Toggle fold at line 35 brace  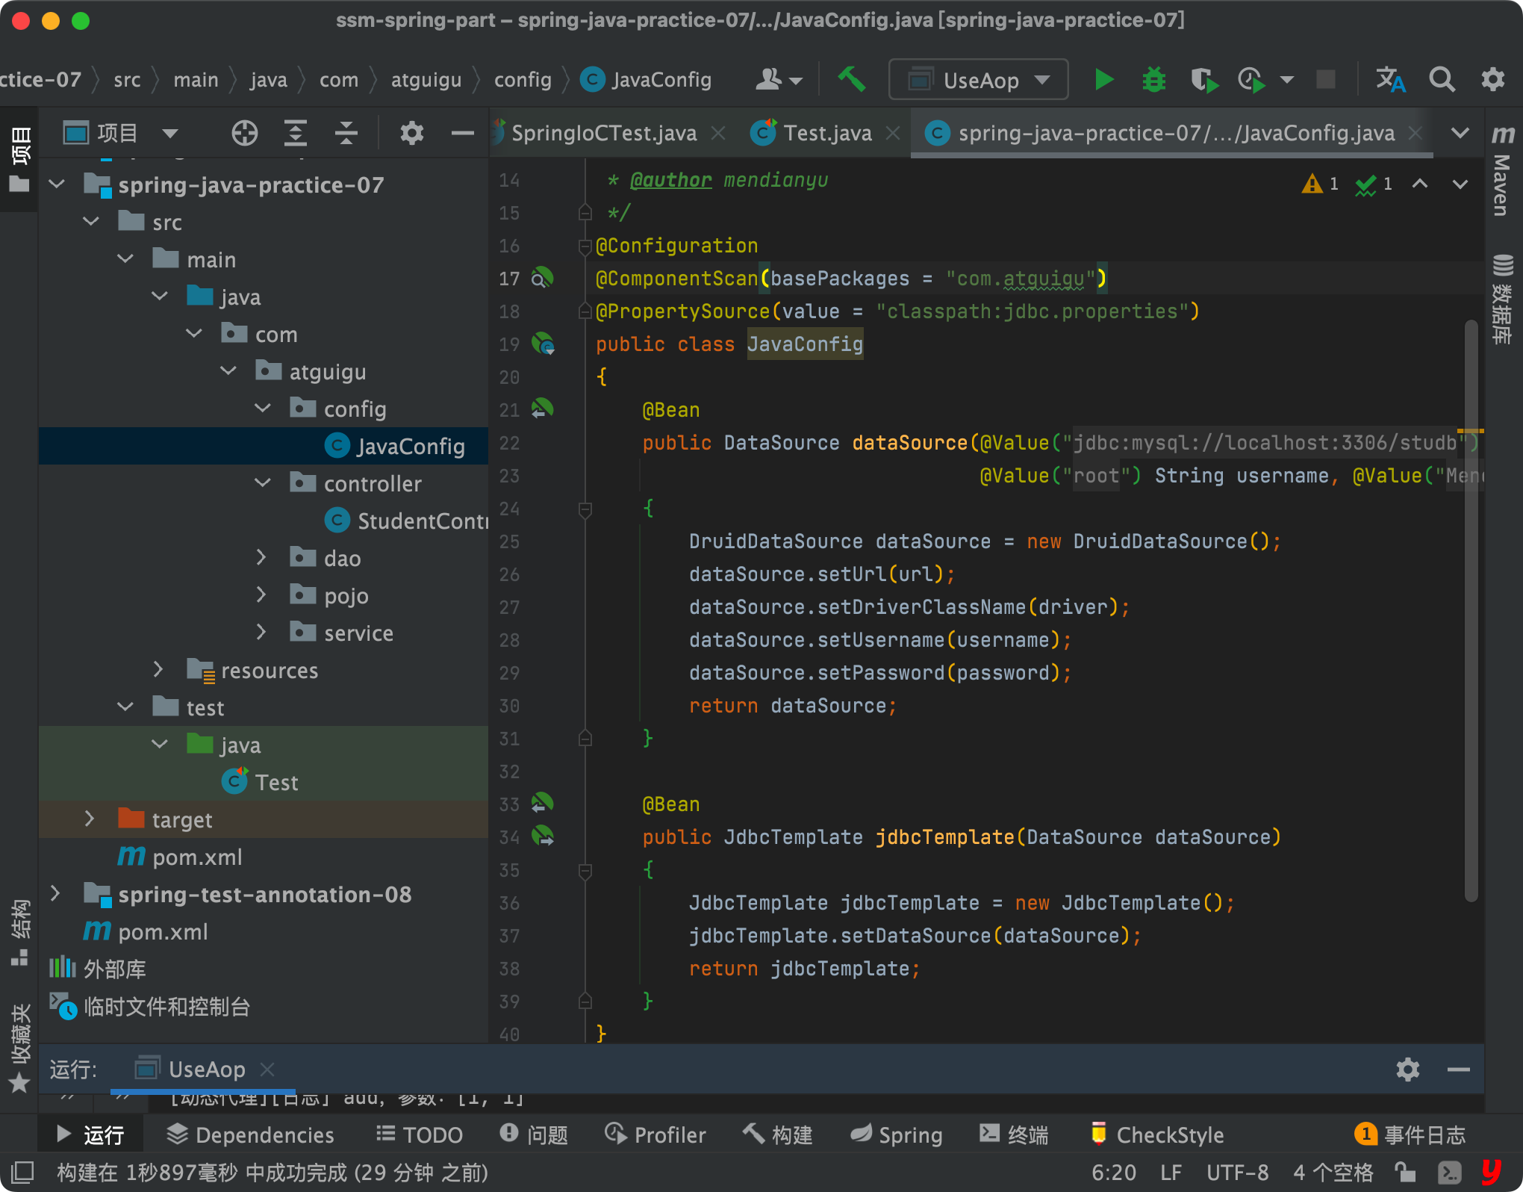click(585, 871)
